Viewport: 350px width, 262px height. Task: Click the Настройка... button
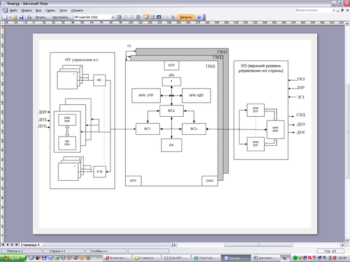pos(61,17)
